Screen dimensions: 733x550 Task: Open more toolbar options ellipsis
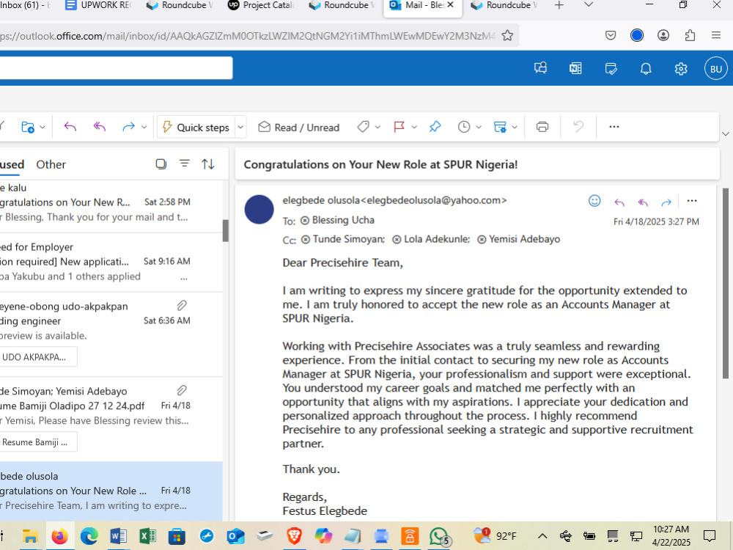pyautogui.click(x=614, y=127)
